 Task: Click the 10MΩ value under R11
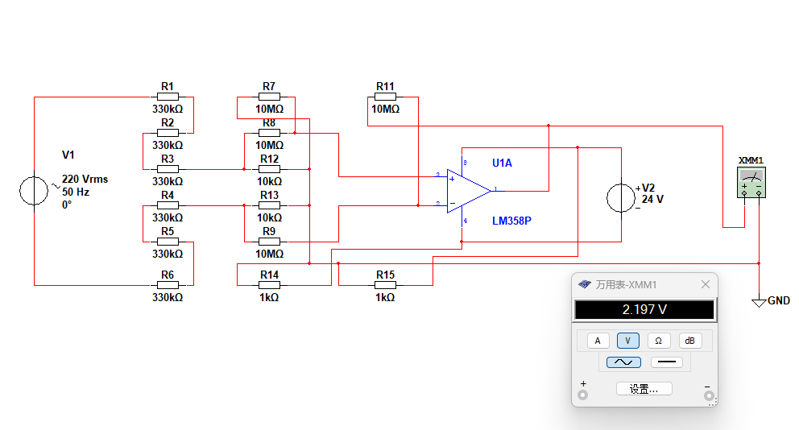[385, 109]
